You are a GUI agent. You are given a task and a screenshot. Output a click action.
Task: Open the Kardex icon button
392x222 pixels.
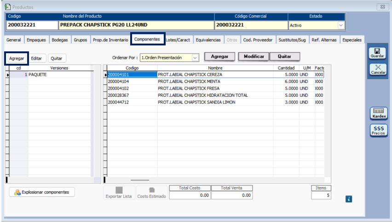coord(379,113)
